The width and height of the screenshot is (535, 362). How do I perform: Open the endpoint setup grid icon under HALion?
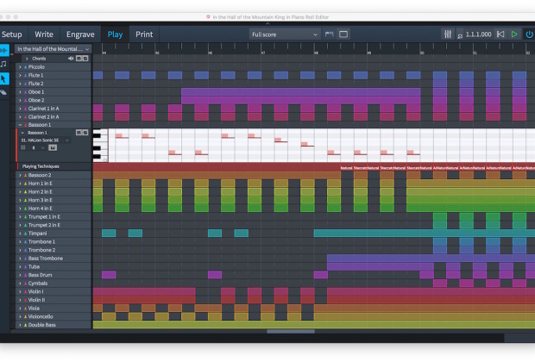pos(22,147)
